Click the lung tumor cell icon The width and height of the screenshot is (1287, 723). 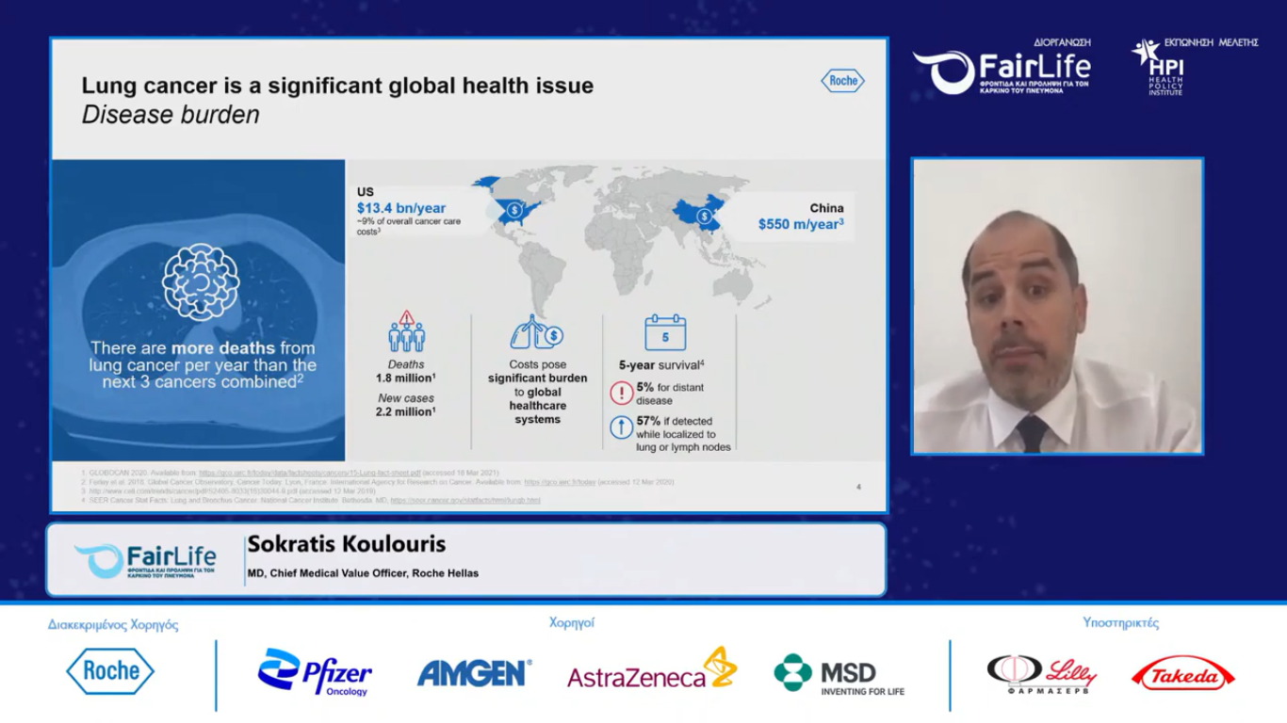click(x=201, y=282)
